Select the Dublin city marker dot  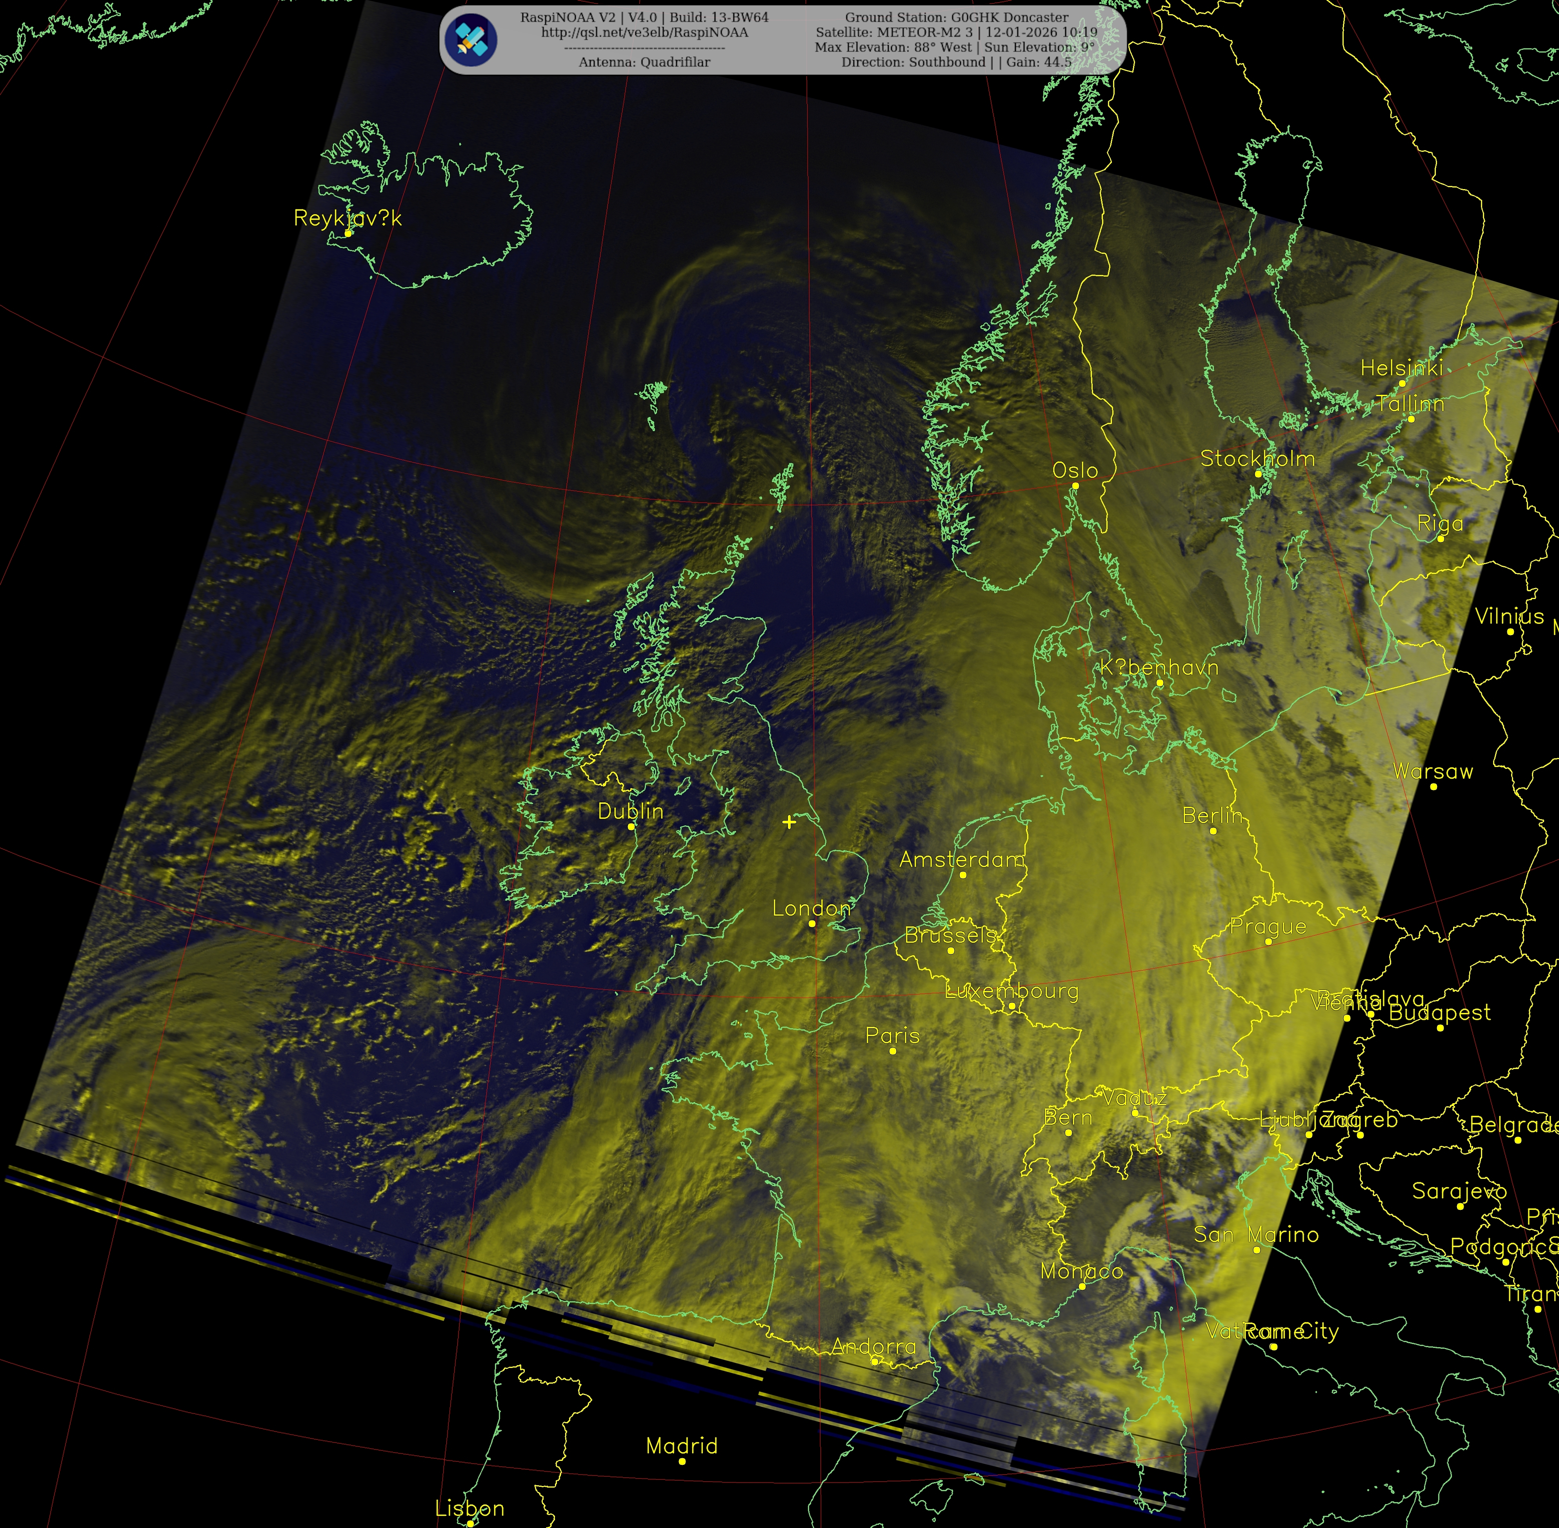(631, 827)
